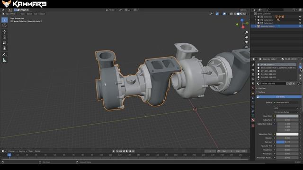
Task: Expand the Assembly turbo 2 outliner item
Action: click(x=255, y=26)
